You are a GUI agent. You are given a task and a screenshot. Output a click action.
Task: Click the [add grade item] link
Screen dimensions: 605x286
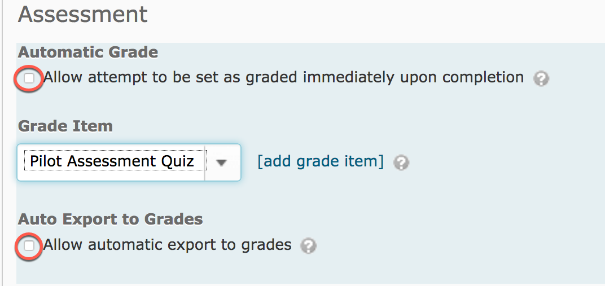[320, 161]
